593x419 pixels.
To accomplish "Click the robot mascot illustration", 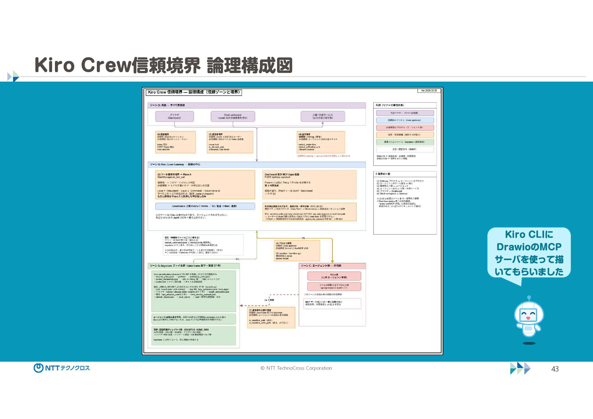I will pyautogui.click(x=529, y=320).
